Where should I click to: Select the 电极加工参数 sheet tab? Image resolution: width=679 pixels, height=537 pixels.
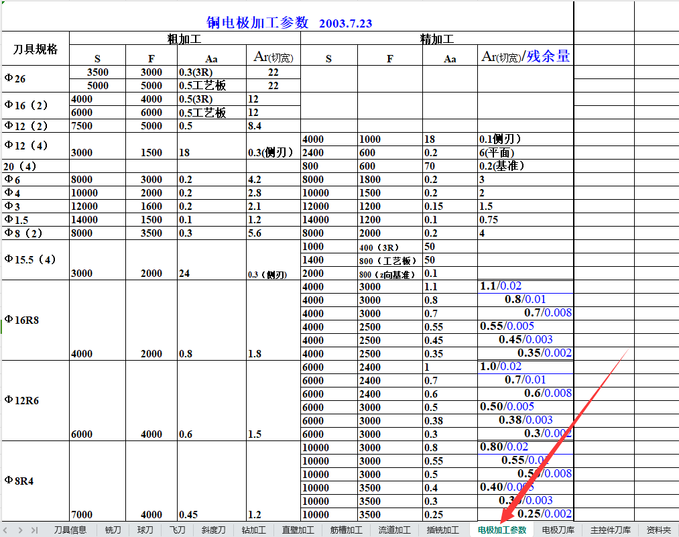click(502, 530)
